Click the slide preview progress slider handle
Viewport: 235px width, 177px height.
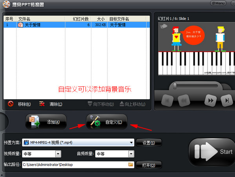(175, 86)
